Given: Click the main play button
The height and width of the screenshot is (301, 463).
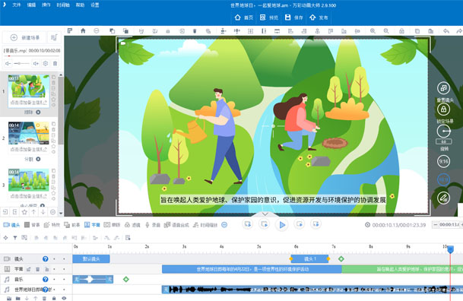Looking at the screenshot, I should pos(282,225).
